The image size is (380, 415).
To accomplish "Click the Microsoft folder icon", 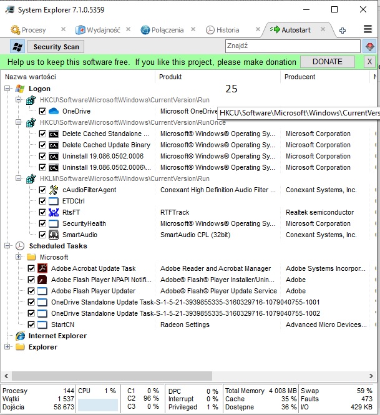I will (x=31, y=257).
